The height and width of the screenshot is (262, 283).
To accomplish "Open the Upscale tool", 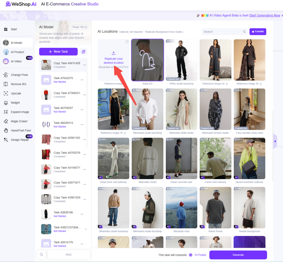I will click(x=16, y=93).
